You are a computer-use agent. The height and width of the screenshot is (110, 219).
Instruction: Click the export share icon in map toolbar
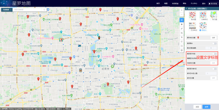pyautogui.click(x=182, y=41)
